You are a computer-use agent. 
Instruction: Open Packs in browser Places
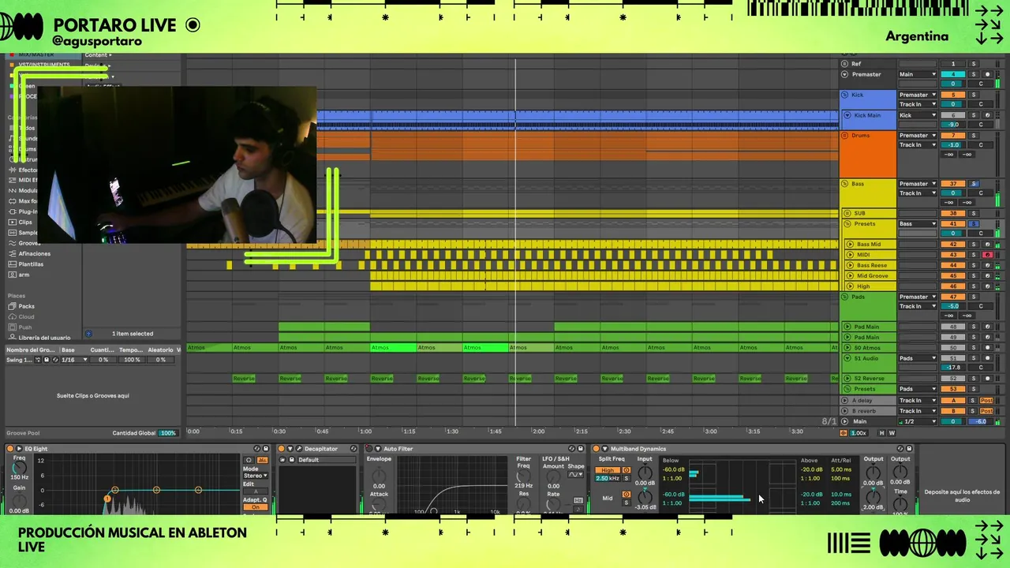[x=26, y=306]
